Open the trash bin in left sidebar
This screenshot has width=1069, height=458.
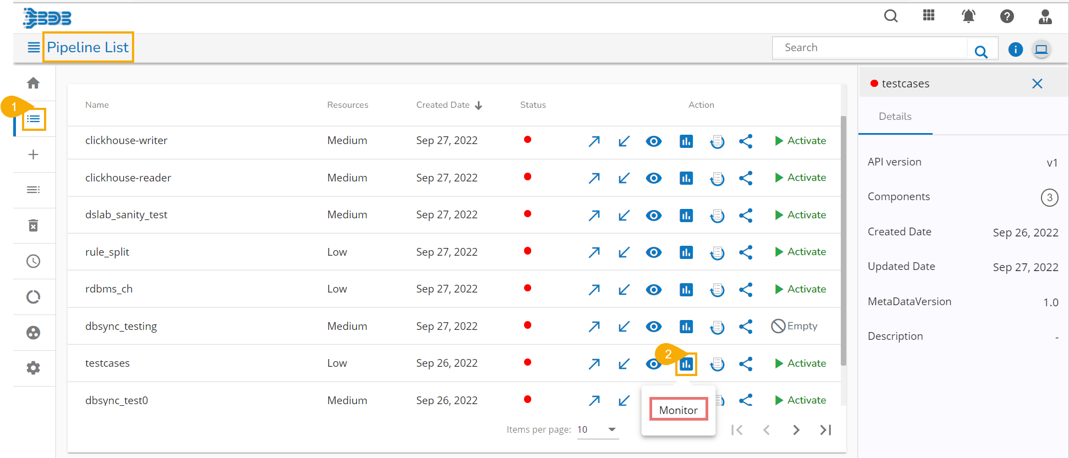tap(34, 225)
